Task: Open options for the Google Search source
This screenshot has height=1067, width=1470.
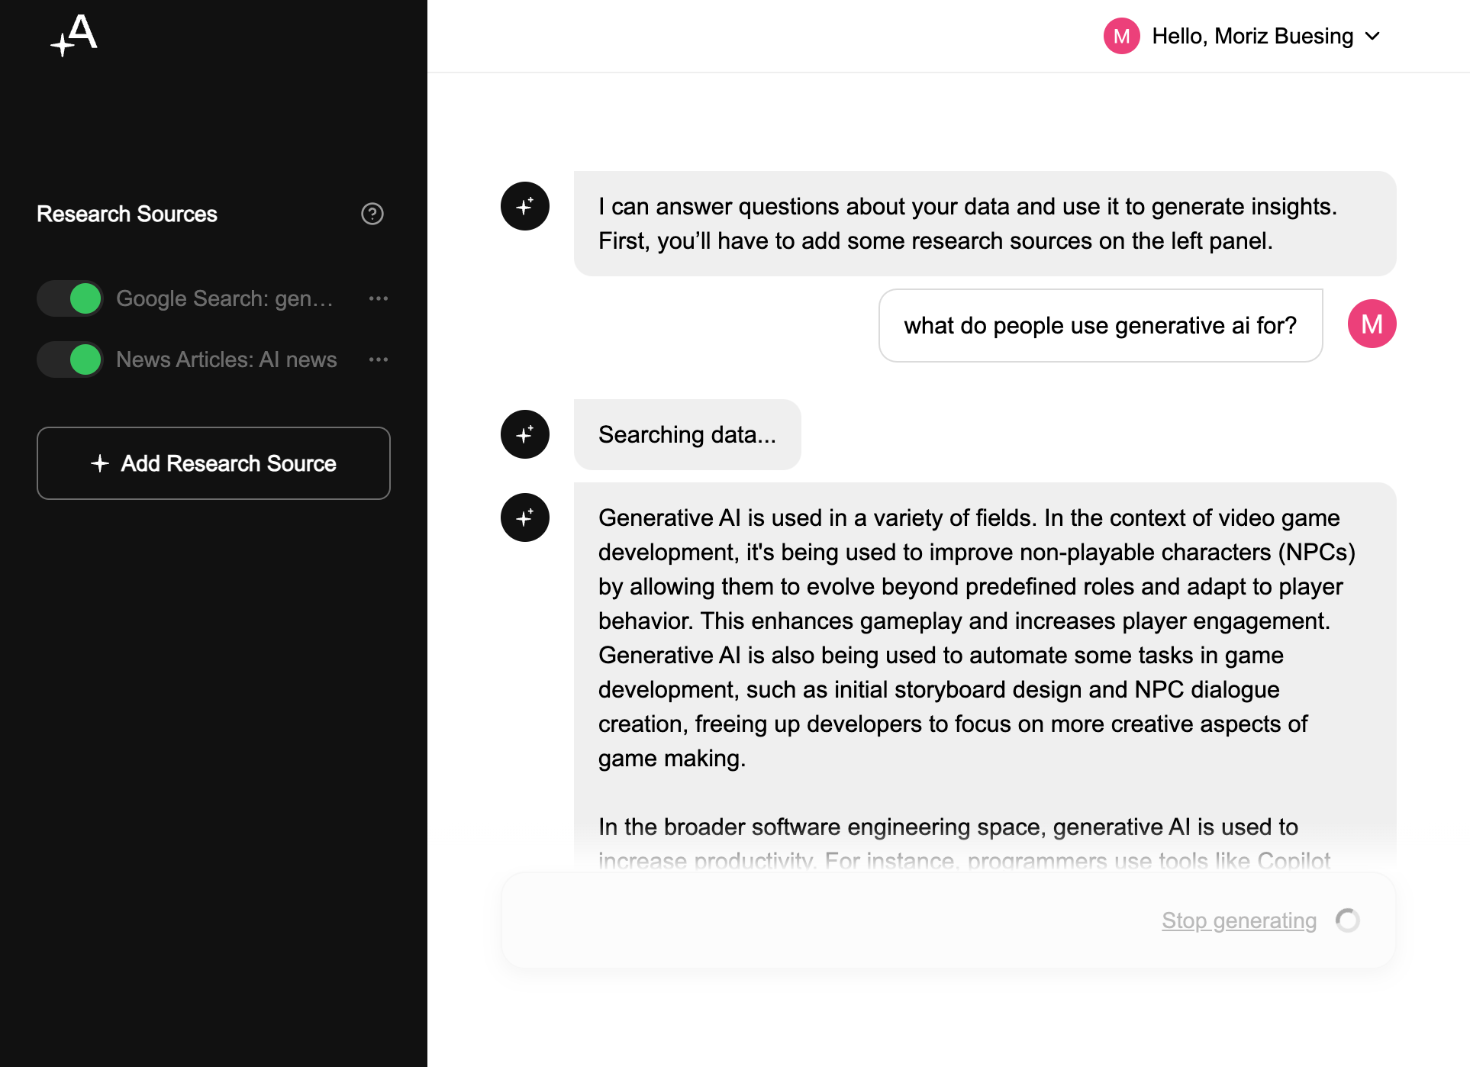Action: pos(379,298)
